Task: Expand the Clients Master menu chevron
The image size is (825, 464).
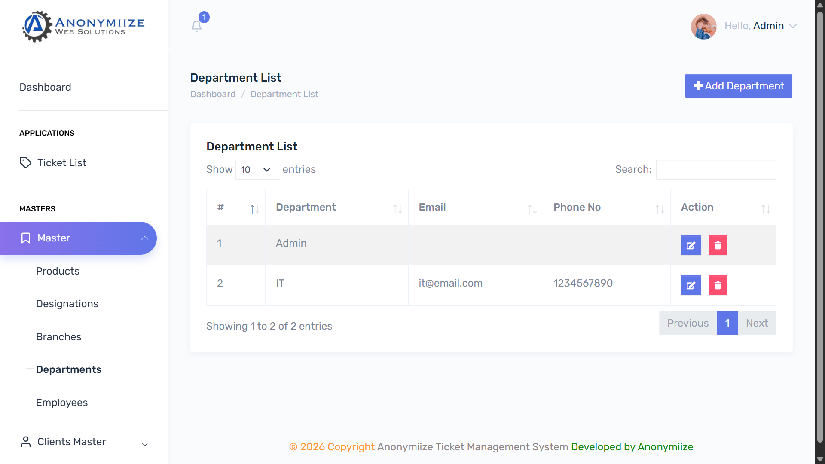Action: [x=145, y=444]
